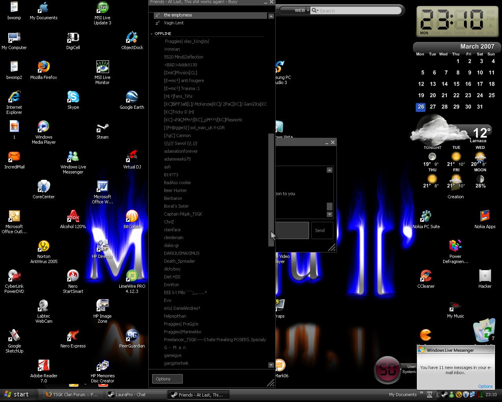Screen dimensions: 502x402
Task: Click Options link in Messenger notification
Action: 485,386
